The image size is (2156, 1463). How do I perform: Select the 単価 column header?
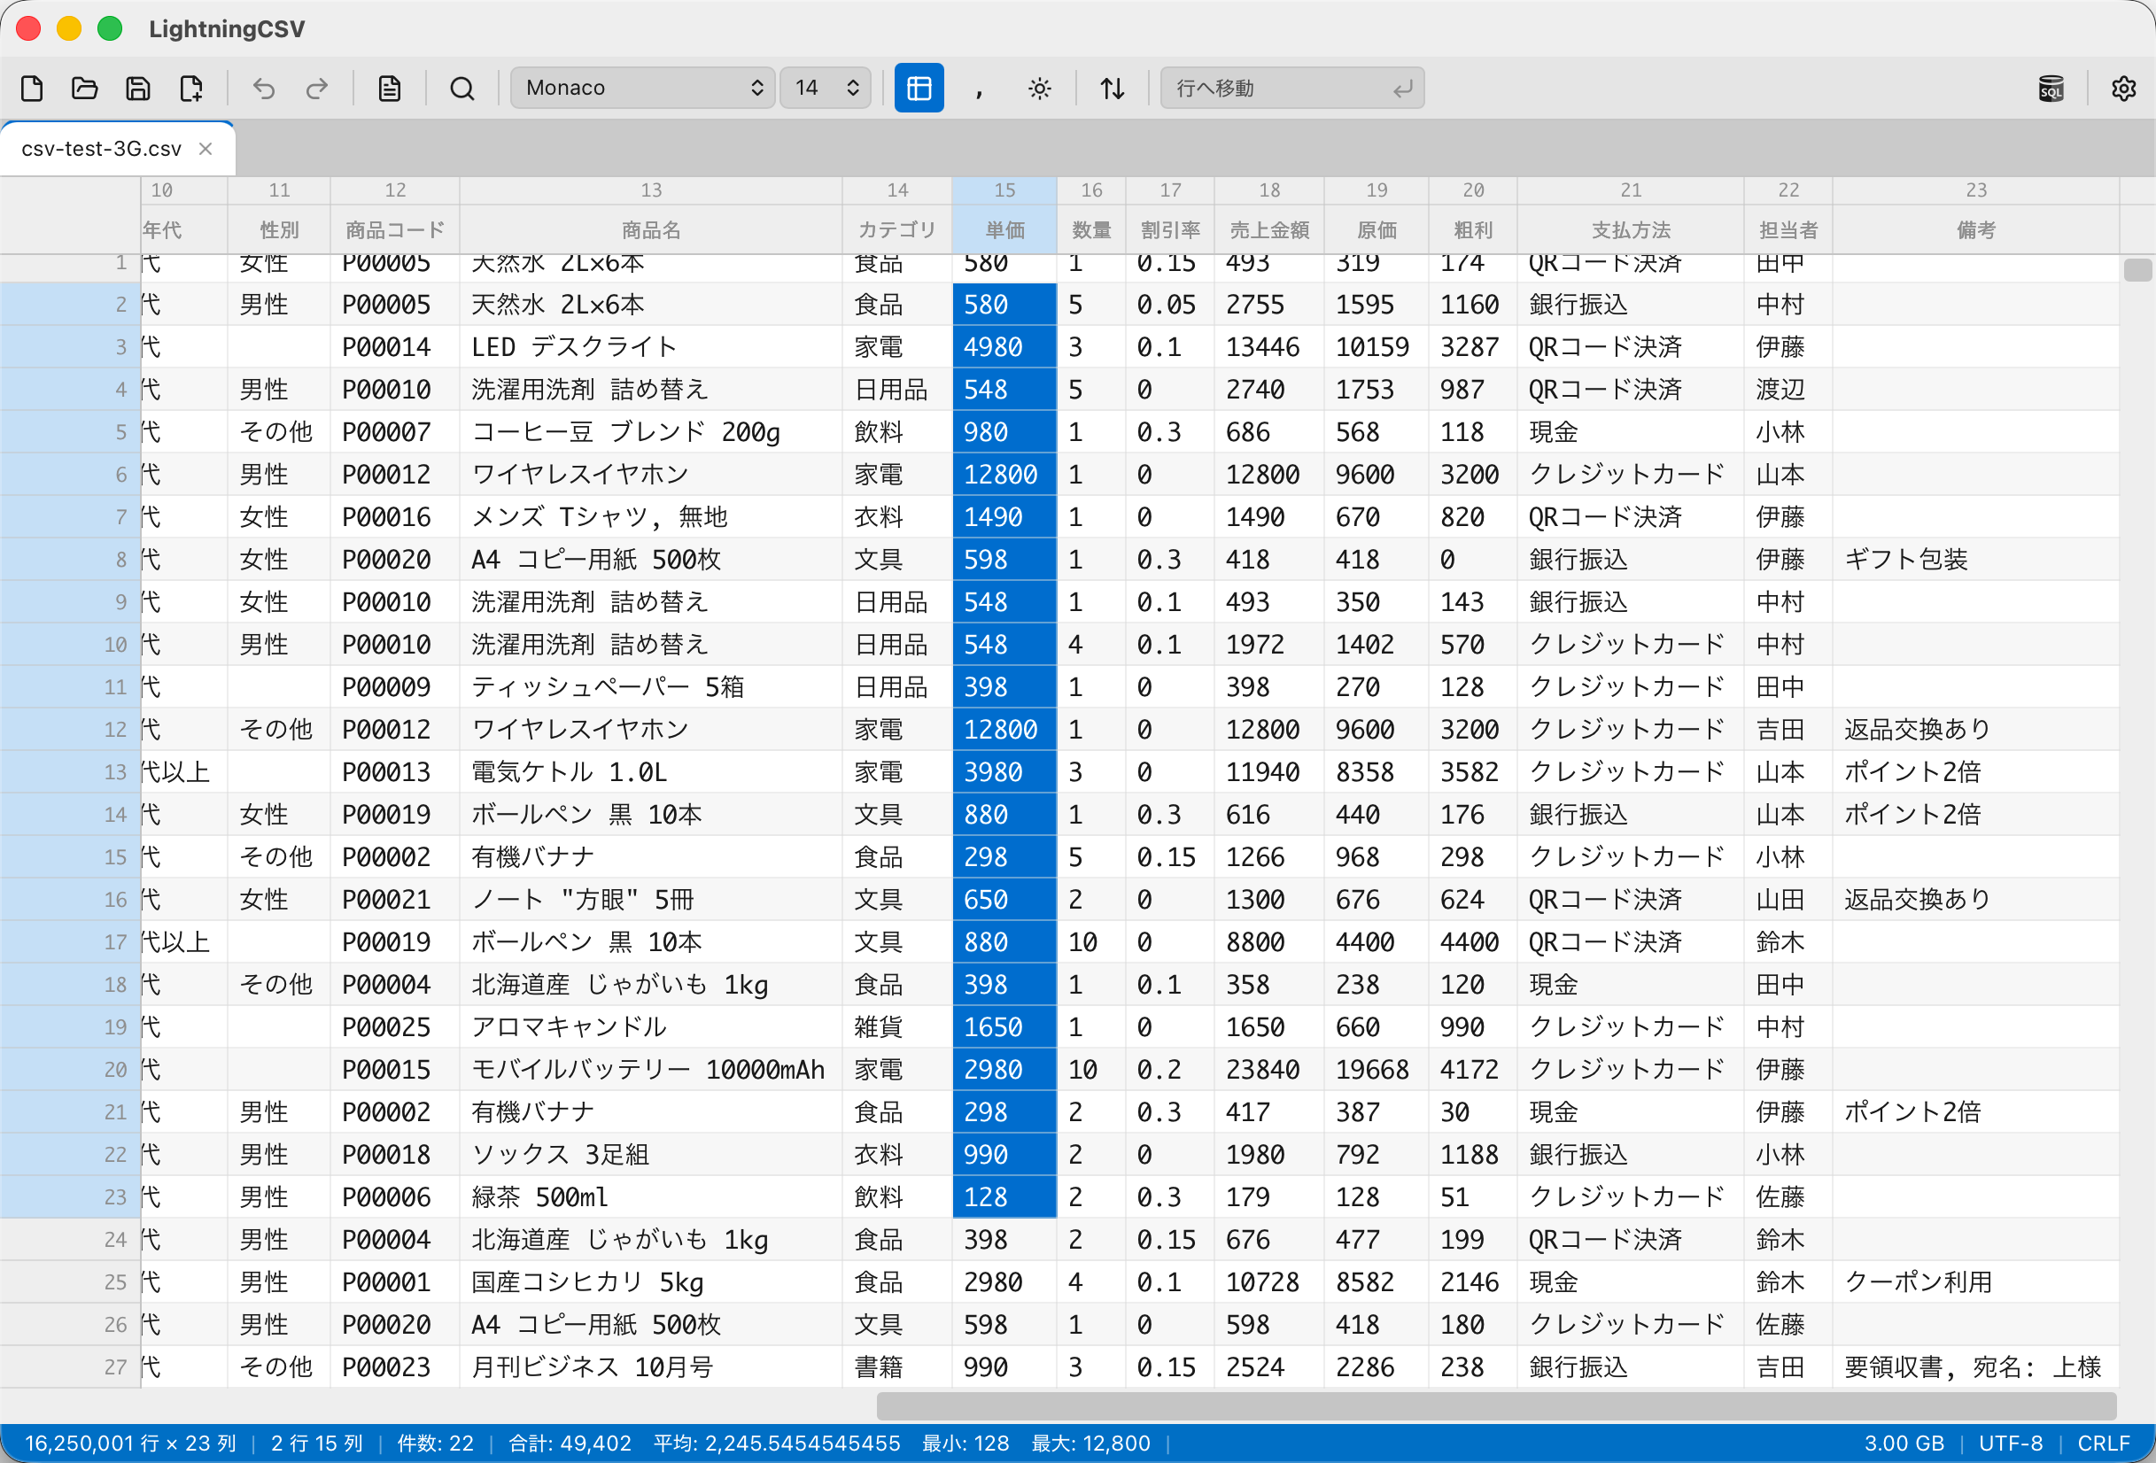pos(1004,230)
